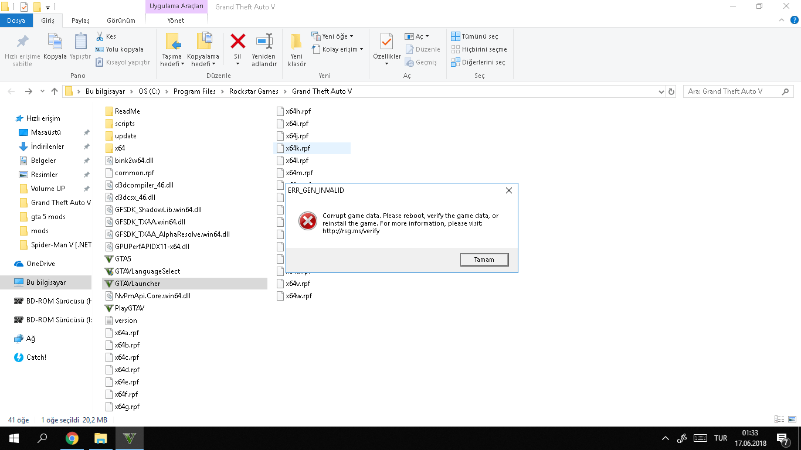Click the Uygulama Araçları contextual tab
The height and width of the screenshot is (450, 801).
click(x=177, y=6)
